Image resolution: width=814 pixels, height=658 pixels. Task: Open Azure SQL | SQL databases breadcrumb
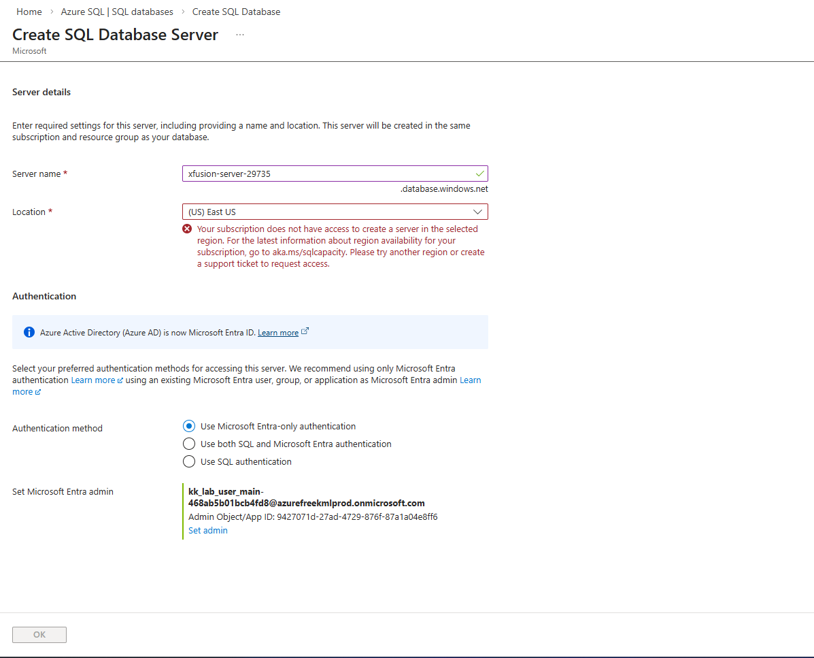[117, 12]
